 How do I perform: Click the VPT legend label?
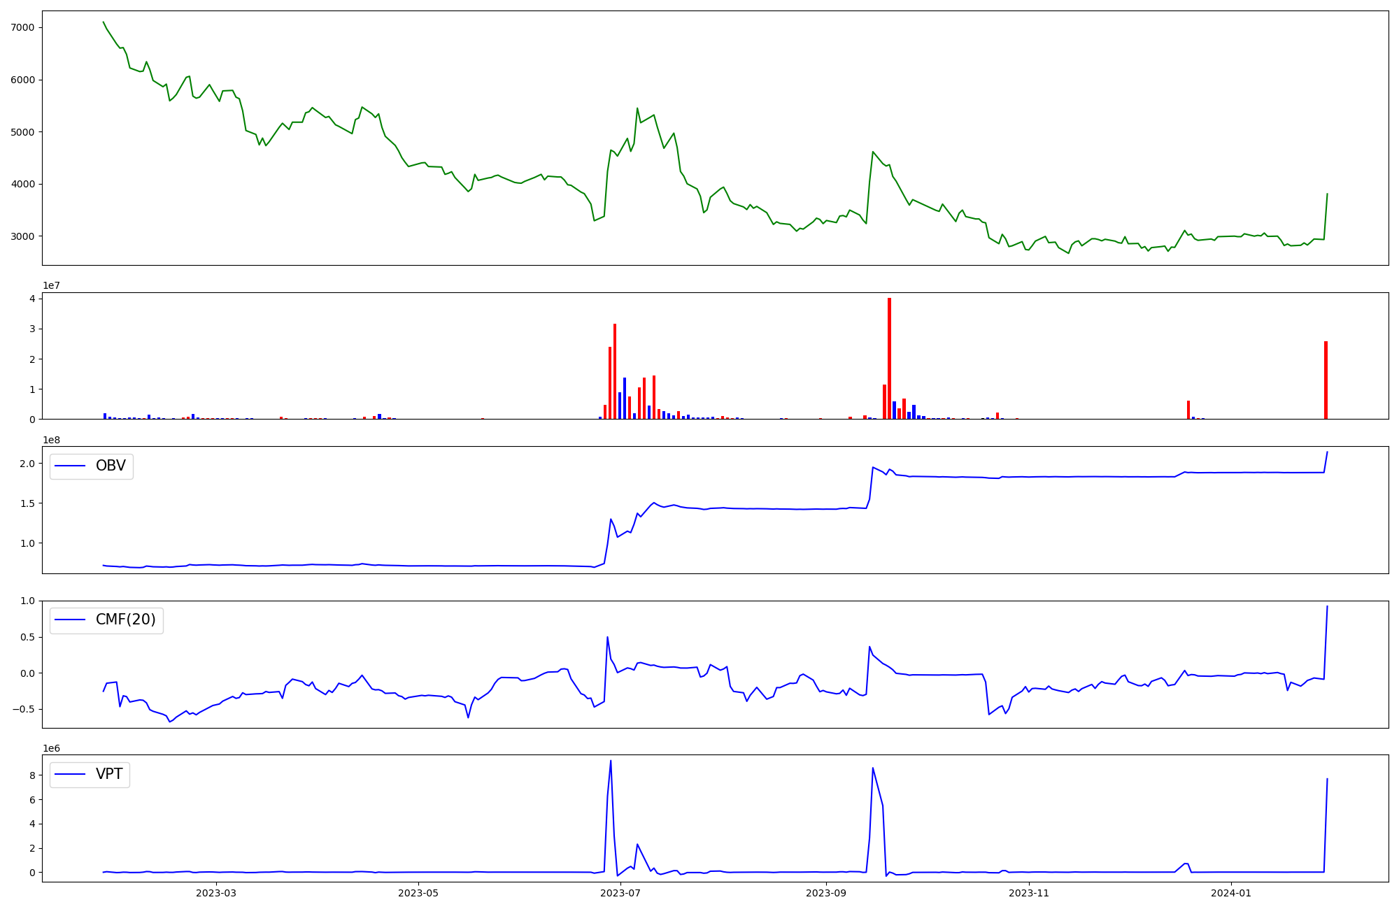(109, 774)
